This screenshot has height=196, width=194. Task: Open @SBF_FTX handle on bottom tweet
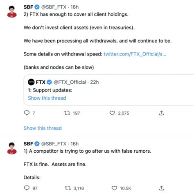click(54, 144)
